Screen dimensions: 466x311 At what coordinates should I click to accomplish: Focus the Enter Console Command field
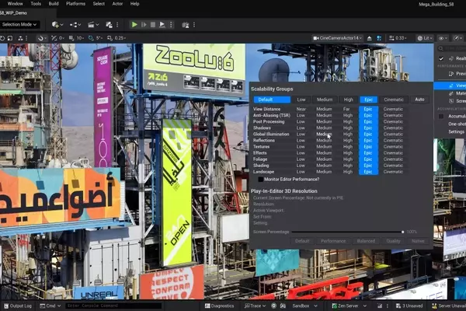coord(113,306)
